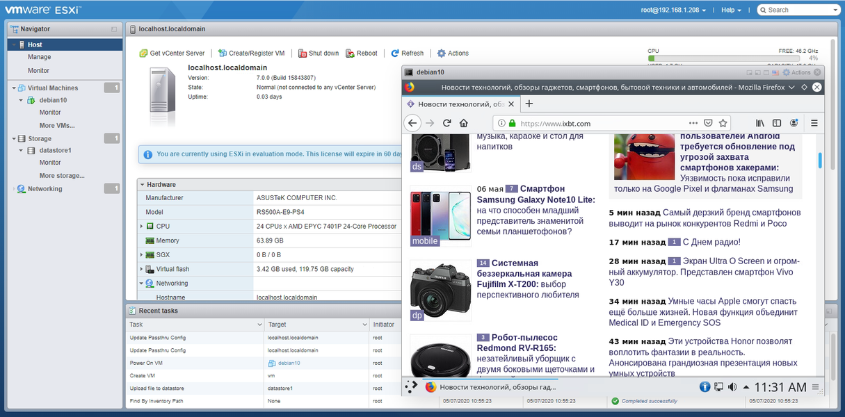Close the Firefox tab with ixbt news
845x417 pixels.
[511, 104]
